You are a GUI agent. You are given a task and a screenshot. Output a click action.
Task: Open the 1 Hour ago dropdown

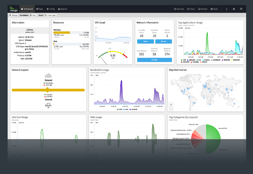pos(51,15)
